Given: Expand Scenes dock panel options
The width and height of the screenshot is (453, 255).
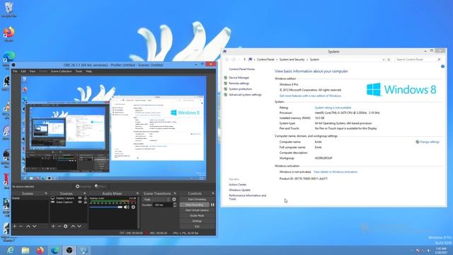Looking at the screenshot, I should (46, 193).
